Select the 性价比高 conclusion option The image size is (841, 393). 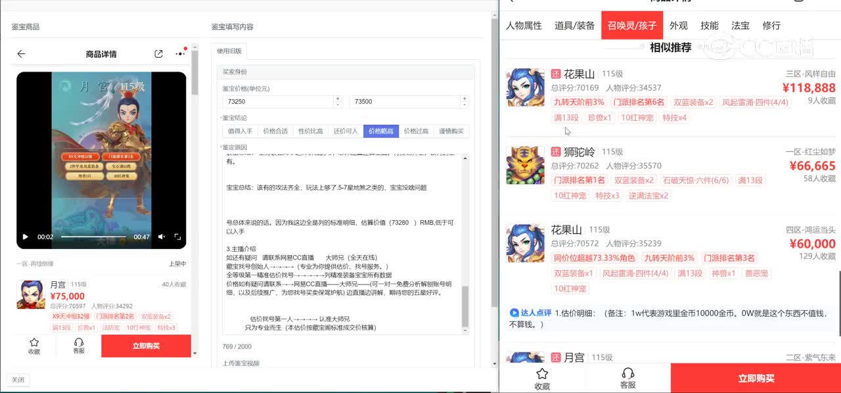point(311,131)
